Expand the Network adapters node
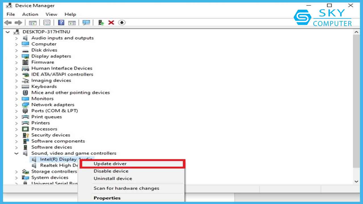This screenshot has height=204, width=363. click(x=16, y=105)
